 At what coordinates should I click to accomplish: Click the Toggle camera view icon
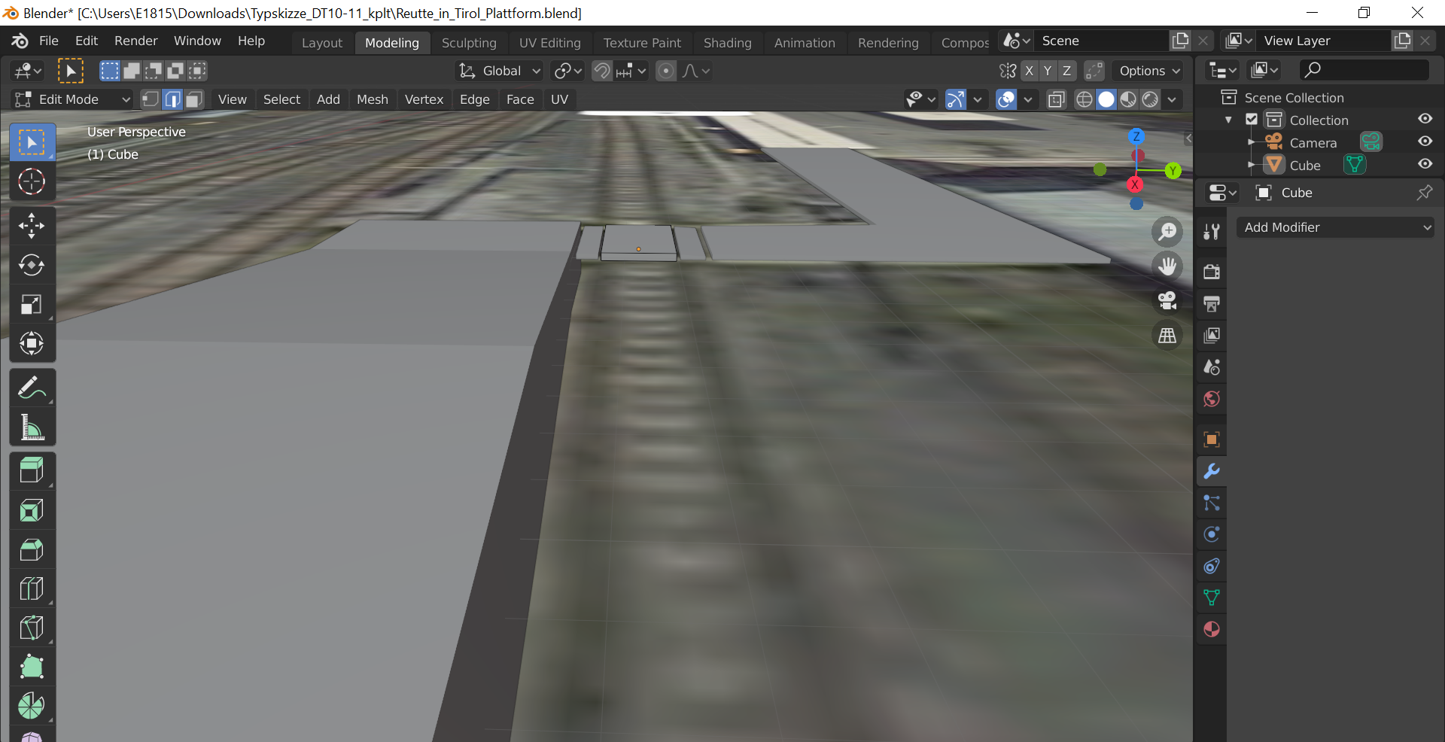1167,301
